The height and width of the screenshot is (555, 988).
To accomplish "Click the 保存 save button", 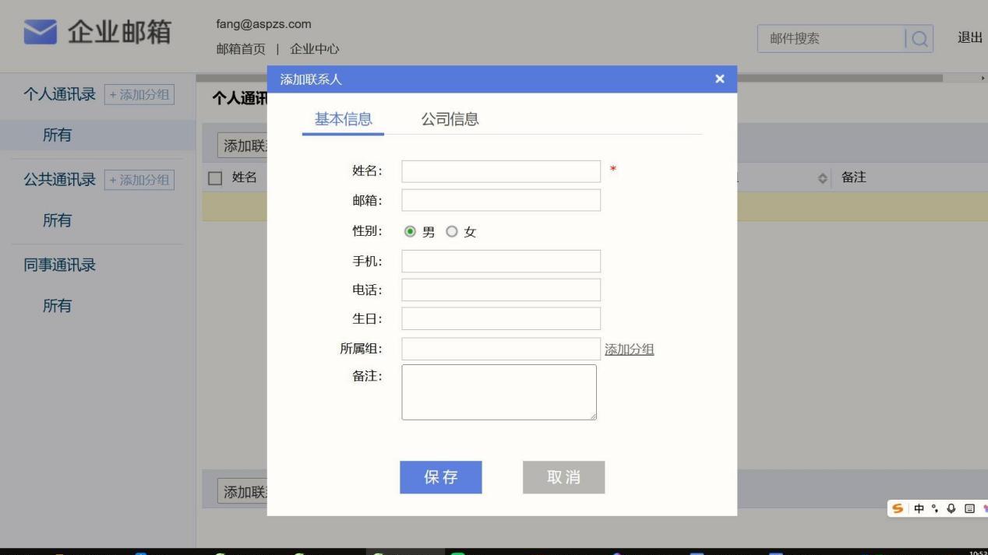I will tap(440, 477).
